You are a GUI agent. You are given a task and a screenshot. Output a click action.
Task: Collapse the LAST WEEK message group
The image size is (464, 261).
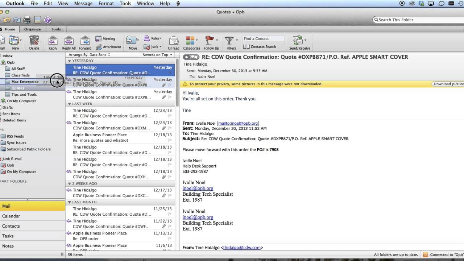click(69, 104)
